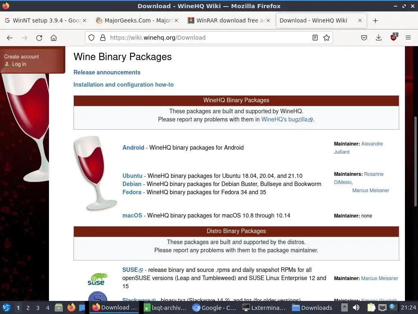Click the network connection tray icon
This screenshot has width=418, height=314.
point(382,307)
